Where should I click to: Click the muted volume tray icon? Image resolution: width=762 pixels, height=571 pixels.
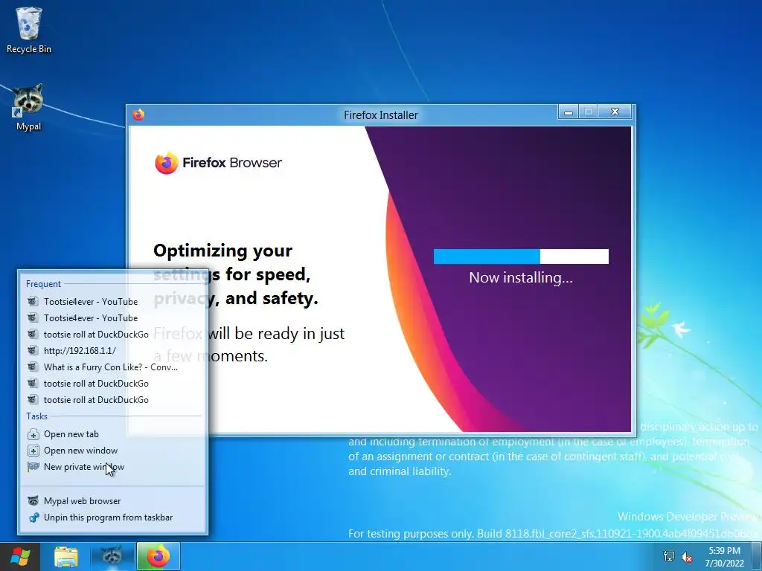point(687,556)
